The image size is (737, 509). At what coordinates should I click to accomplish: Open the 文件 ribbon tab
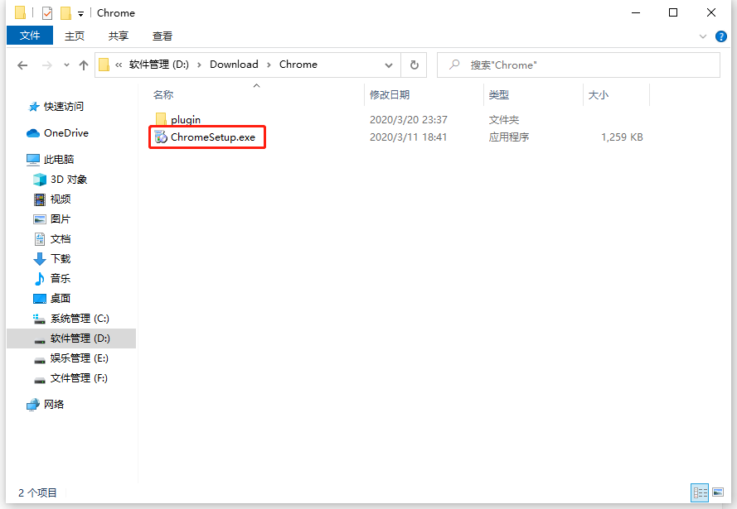tap(30, 36)
